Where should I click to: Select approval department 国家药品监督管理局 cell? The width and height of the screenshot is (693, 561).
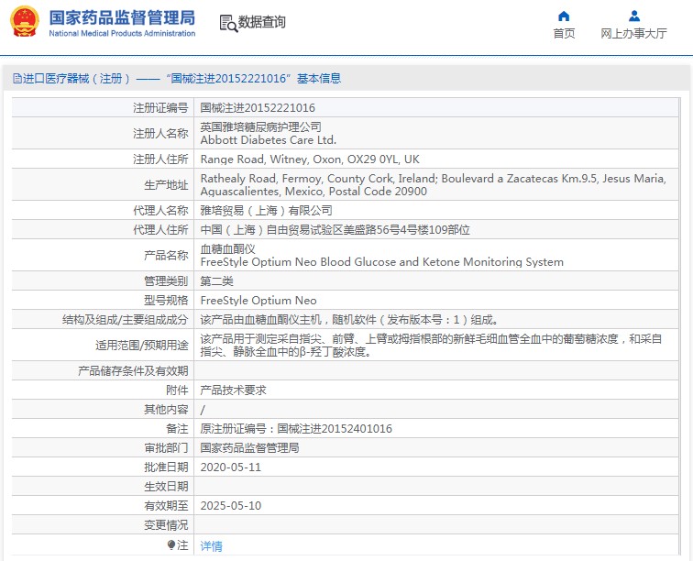[x=249, y=448]
